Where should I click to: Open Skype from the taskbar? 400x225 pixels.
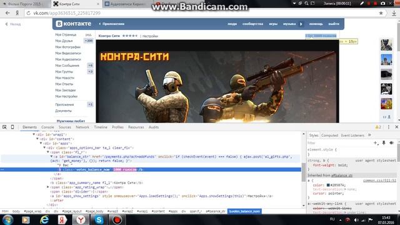(99, 219)
